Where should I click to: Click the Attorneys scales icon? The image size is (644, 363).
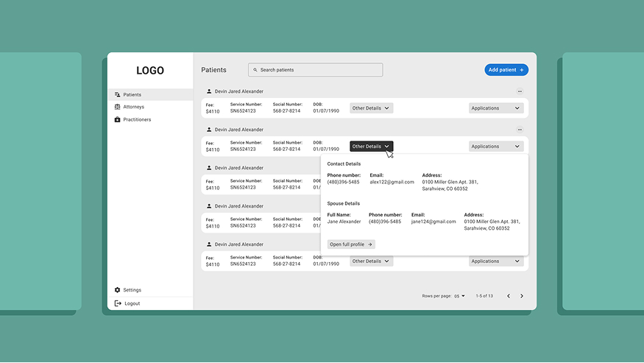pos(118,107)
